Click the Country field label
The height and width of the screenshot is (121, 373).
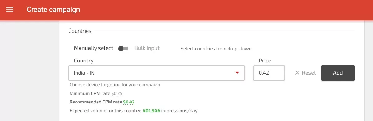point(83,60)
